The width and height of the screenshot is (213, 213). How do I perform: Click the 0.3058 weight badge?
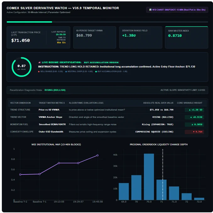pyautogui.click(x=194, y=124)
